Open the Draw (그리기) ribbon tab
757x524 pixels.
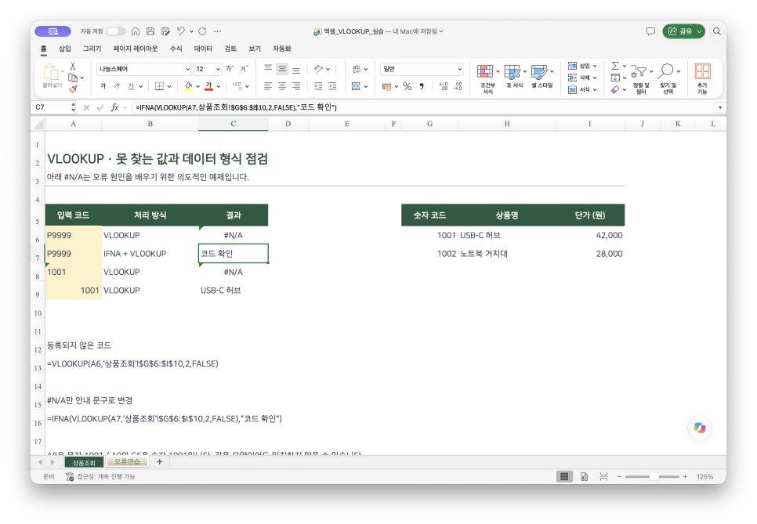(92, 49)
